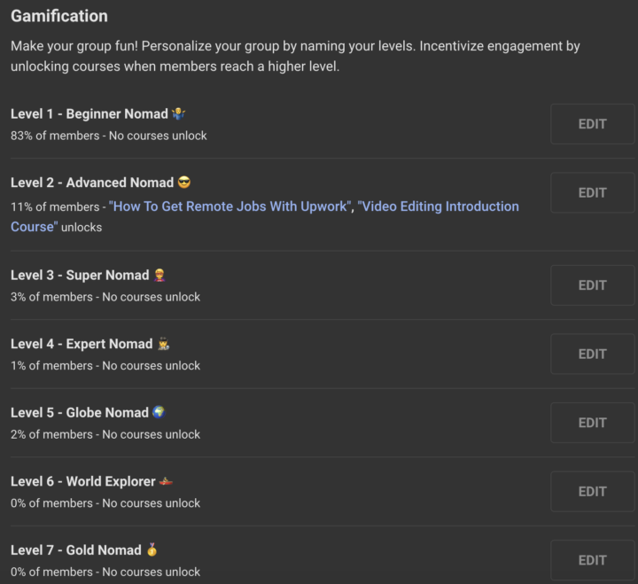Click the emoji next to Beginner Nomad
Image resolution: width=638 pixels, height=584 pixels.
pyautogui.click(x=179, y=113)
